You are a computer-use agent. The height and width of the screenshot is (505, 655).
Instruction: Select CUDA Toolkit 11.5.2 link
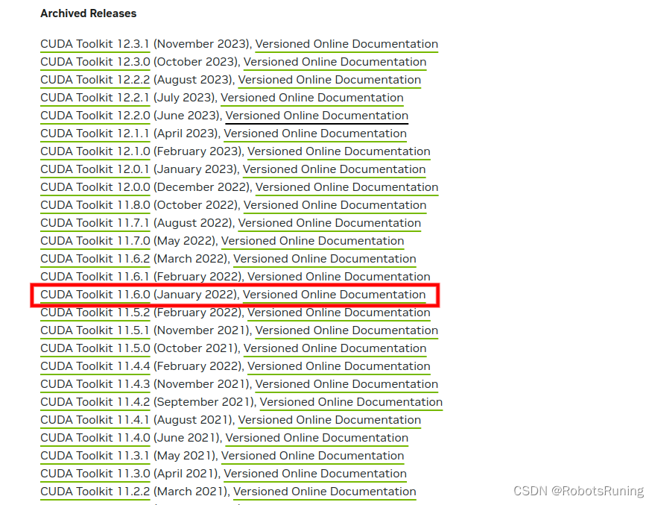click(95, 313)
